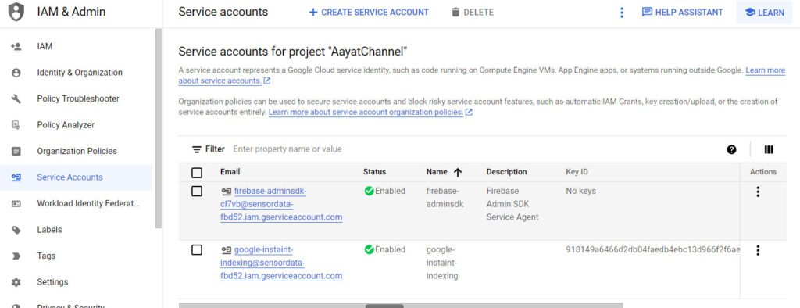Check the firebase-adminsdk row checkbox
800x308 pixels.
pyautogui.click(x=197, y=191)
